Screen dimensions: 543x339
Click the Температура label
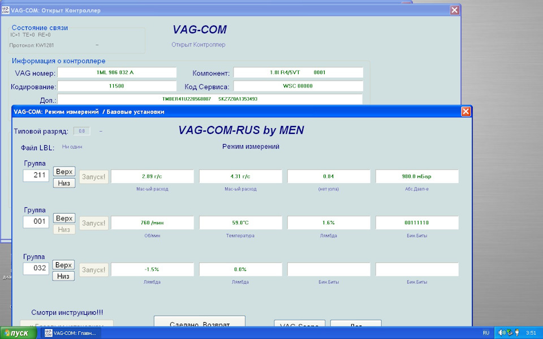[240, 236]
